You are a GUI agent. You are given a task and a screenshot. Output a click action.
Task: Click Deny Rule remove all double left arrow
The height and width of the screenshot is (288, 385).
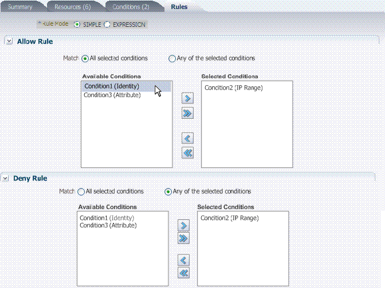click(x=184, y=273)
